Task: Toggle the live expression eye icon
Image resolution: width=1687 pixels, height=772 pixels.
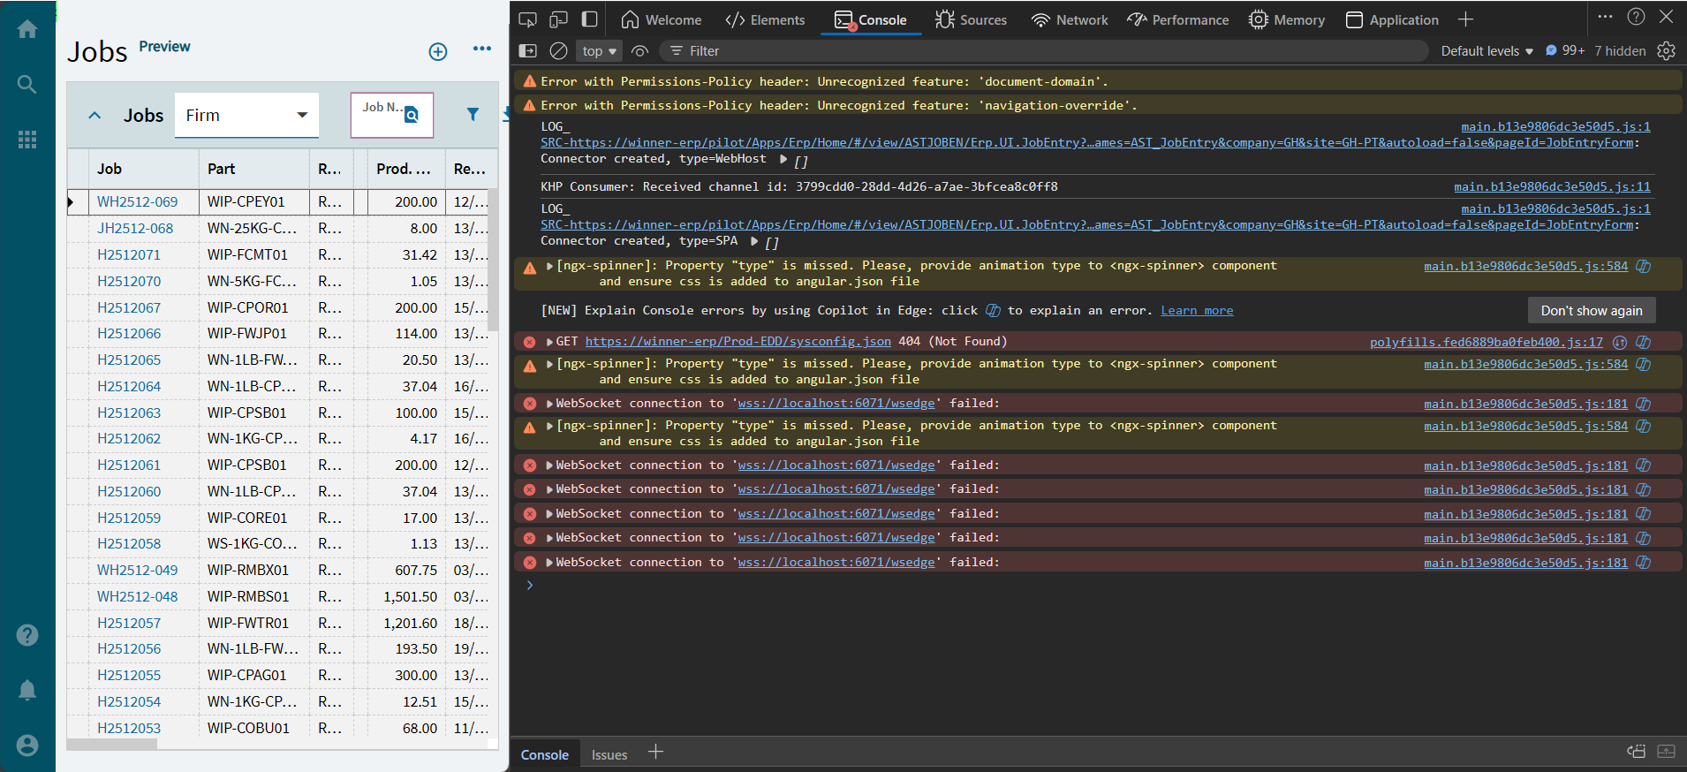Action: pos(640,51)
